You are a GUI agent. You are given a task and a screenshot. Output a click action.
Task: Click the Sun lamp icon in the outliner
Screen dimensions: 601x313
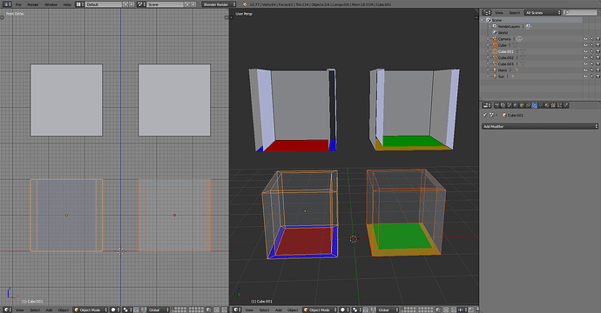point(495,77)
